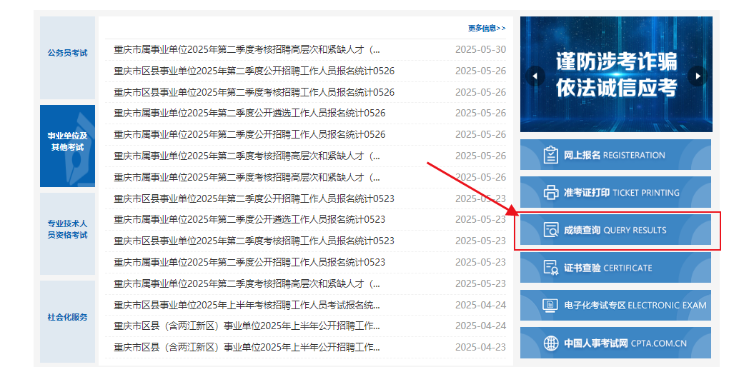Switch to the 公务员考试 tab

click(67, 54)
